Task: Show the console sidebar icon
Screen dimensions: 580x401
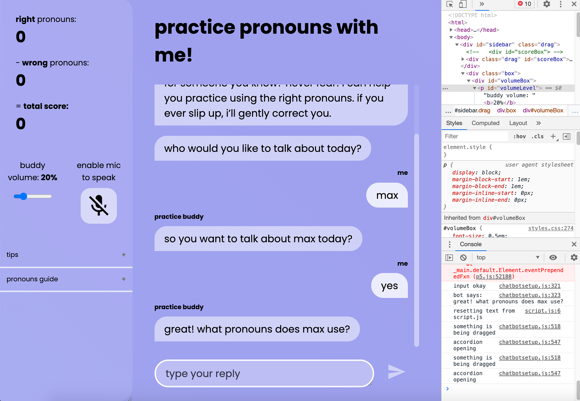Action: pyautogui.click(x=449, y=257)
